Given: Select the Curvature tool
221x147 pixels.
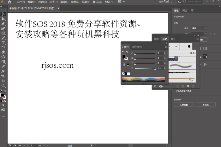Looking at the screenshot, I should tap(3, 28).
